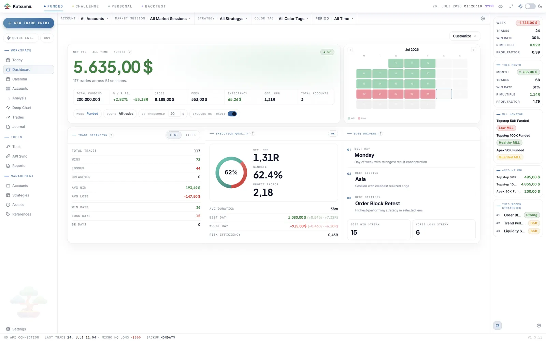Open the Color Tag filter dropdown

click(x=293, y=19)
